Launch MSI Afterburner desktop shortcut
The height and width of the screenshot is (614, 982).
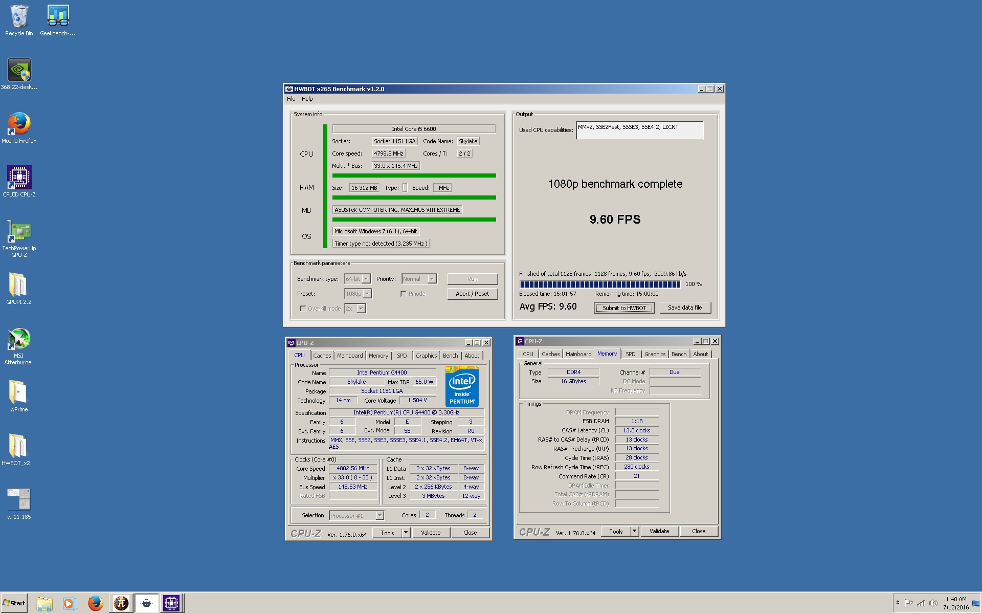point(19,346)
